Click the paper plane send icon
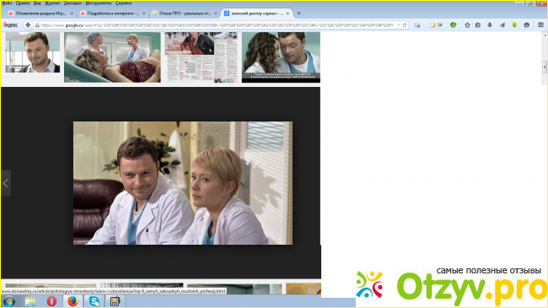 [502, 25]
